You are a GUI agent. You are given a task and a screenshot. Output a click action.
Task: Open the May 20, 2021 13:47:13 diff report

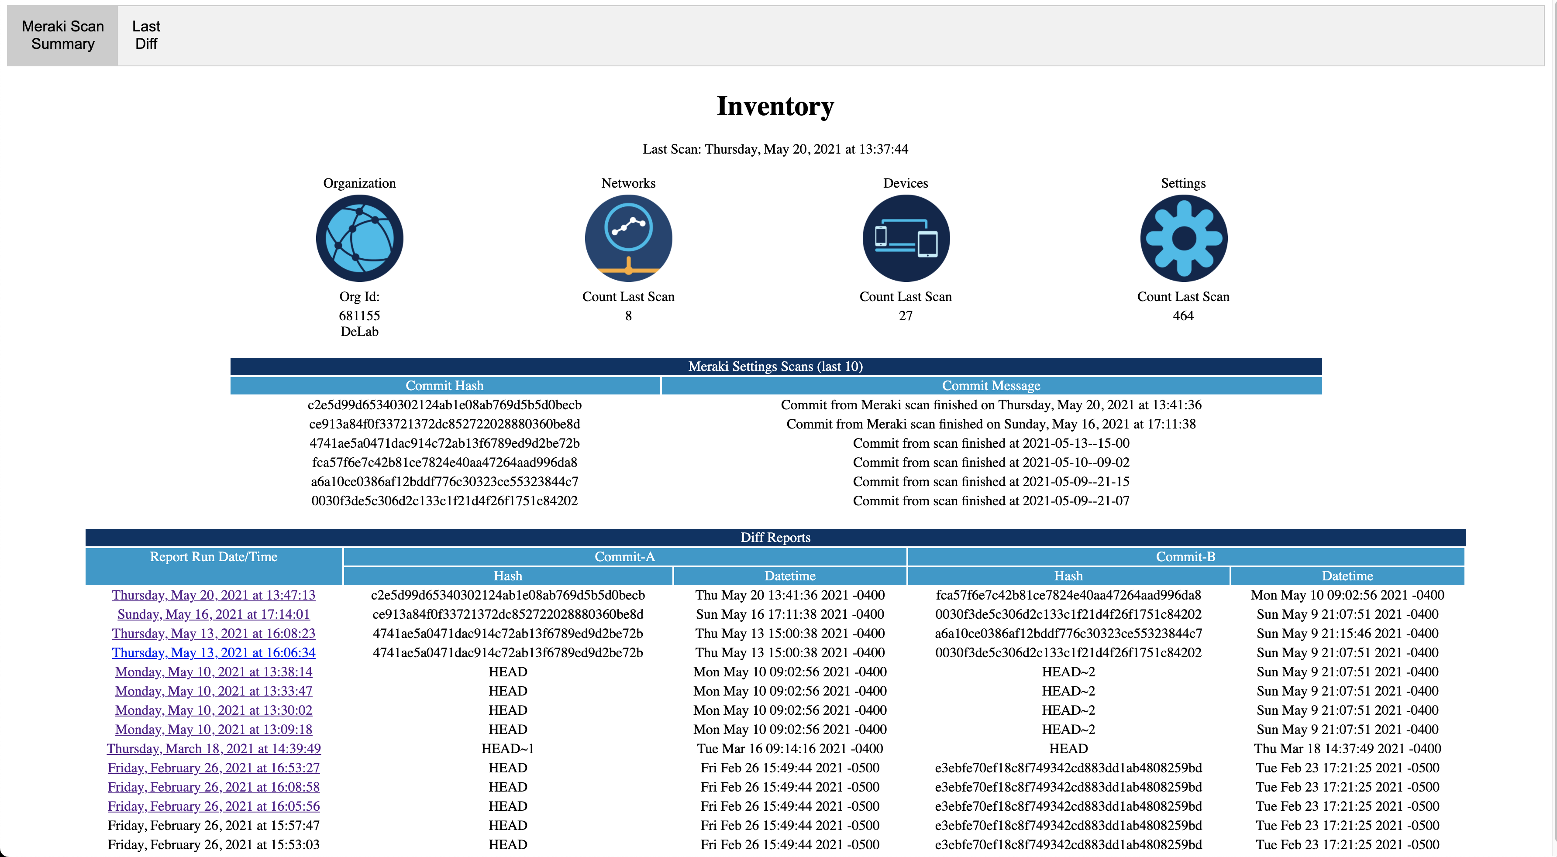point(214,595)
